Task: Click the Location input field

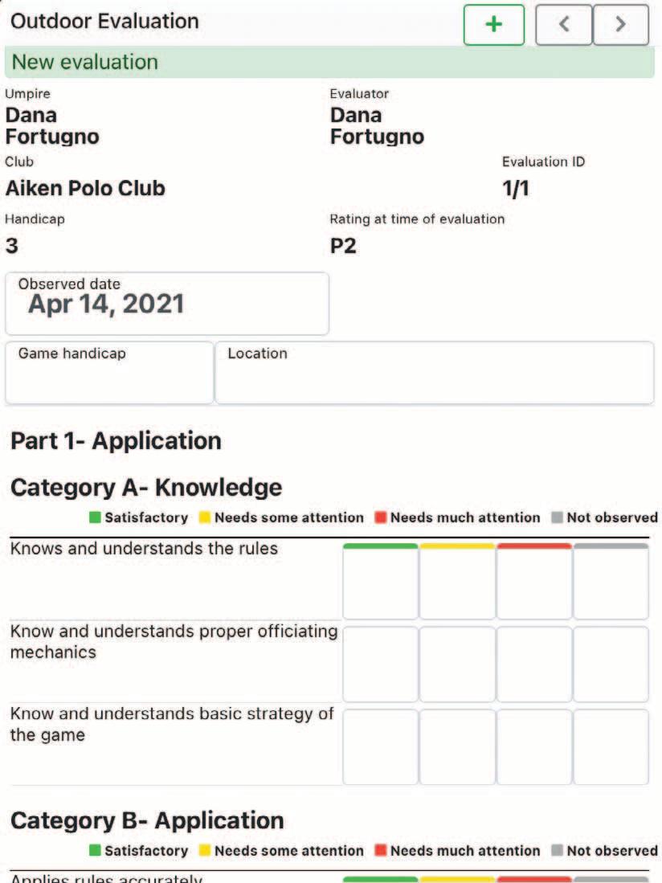Action: (435, 372)
